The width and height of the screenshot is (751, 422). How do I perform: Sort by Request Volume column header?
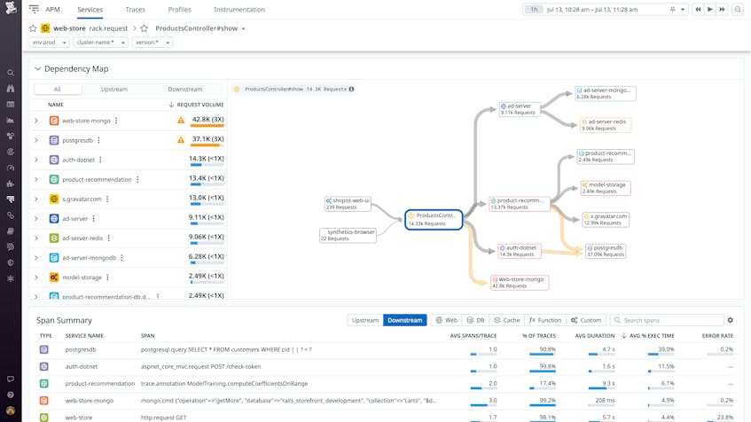[x=196, y=105]
